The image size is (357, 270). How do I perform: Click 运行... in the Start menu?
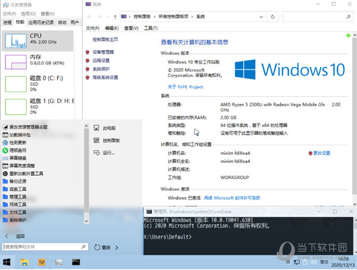[x=104, y=153]
